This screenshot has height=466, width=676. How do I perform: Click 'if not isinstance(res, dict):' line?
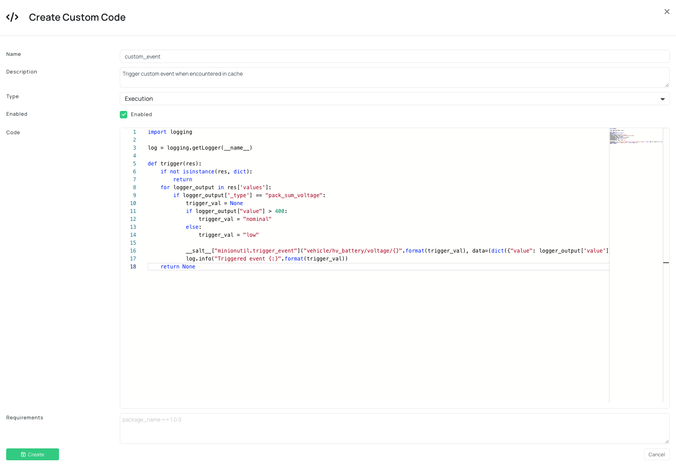point(206,172)
